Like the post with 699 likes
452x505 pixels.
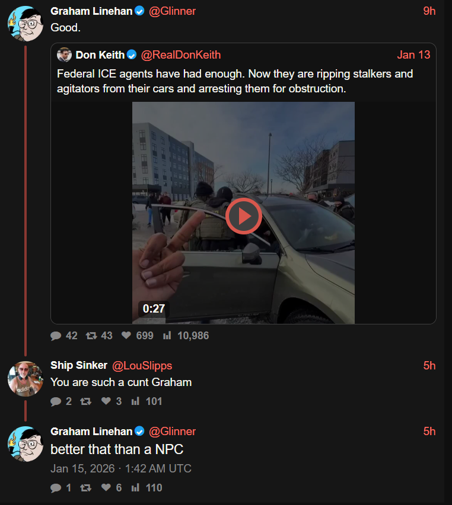click(x=126, y=336)
